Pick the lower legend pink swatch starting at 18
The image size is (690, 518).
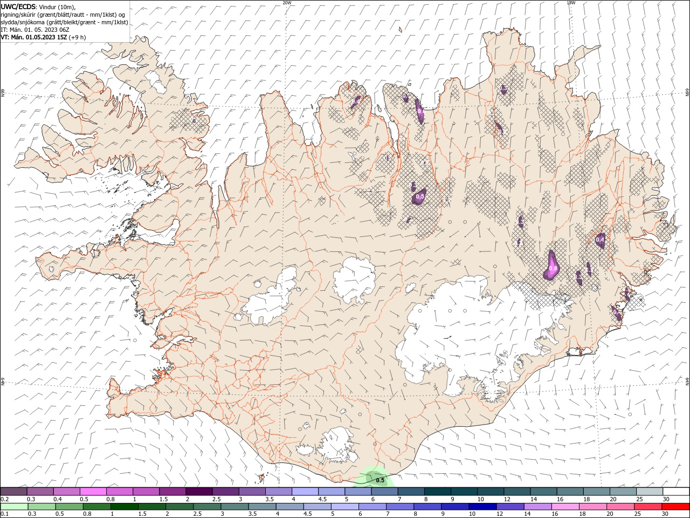[x=593, y=507]
